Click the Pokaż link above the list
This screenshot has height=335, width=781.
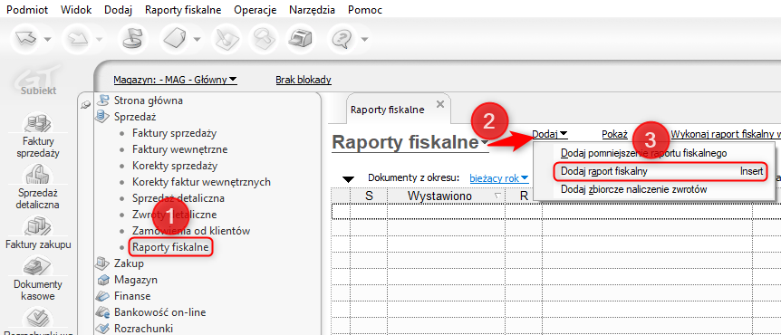click(x=614, y=134)
